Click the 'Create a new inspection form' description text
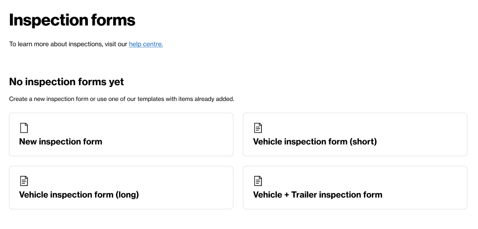 click(x=122, y=99)
